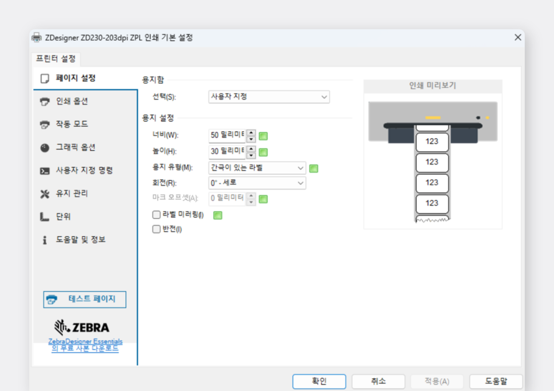Enable 라벨 미러링 checkbox
This screenshot has height=391, width=554.
pos(156,215)
